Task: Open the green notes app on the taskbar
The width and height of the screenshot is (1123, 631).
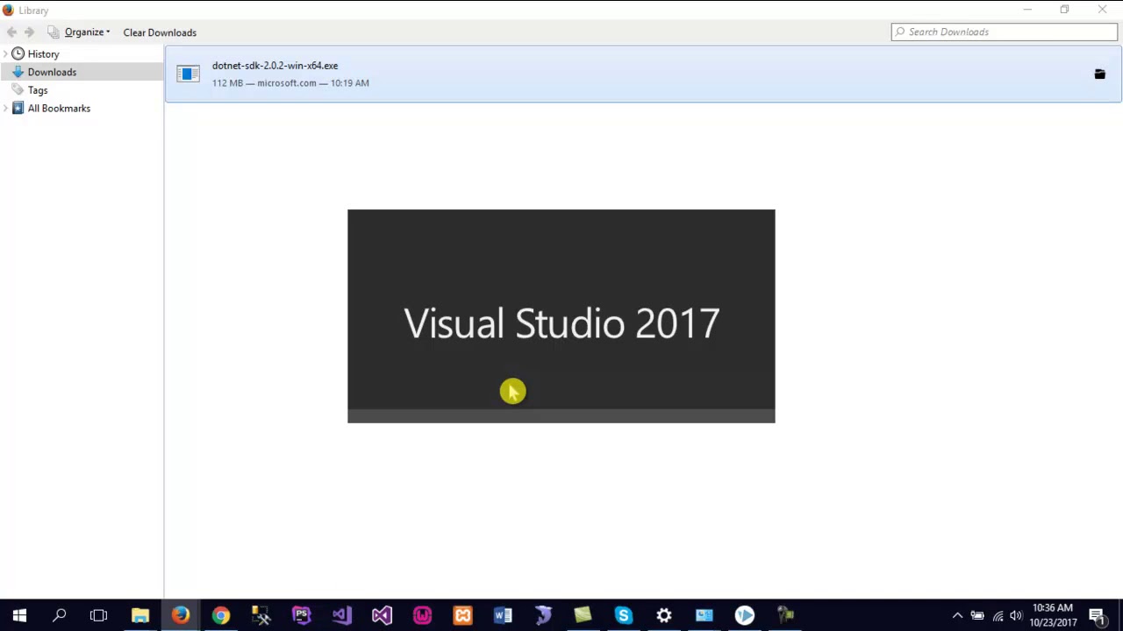Action: click(x=583, y=615)
